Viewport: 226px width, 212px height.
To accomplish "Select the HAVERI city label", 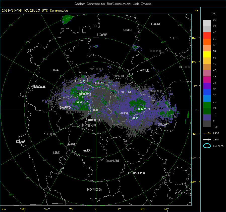I will coord(87,150).
